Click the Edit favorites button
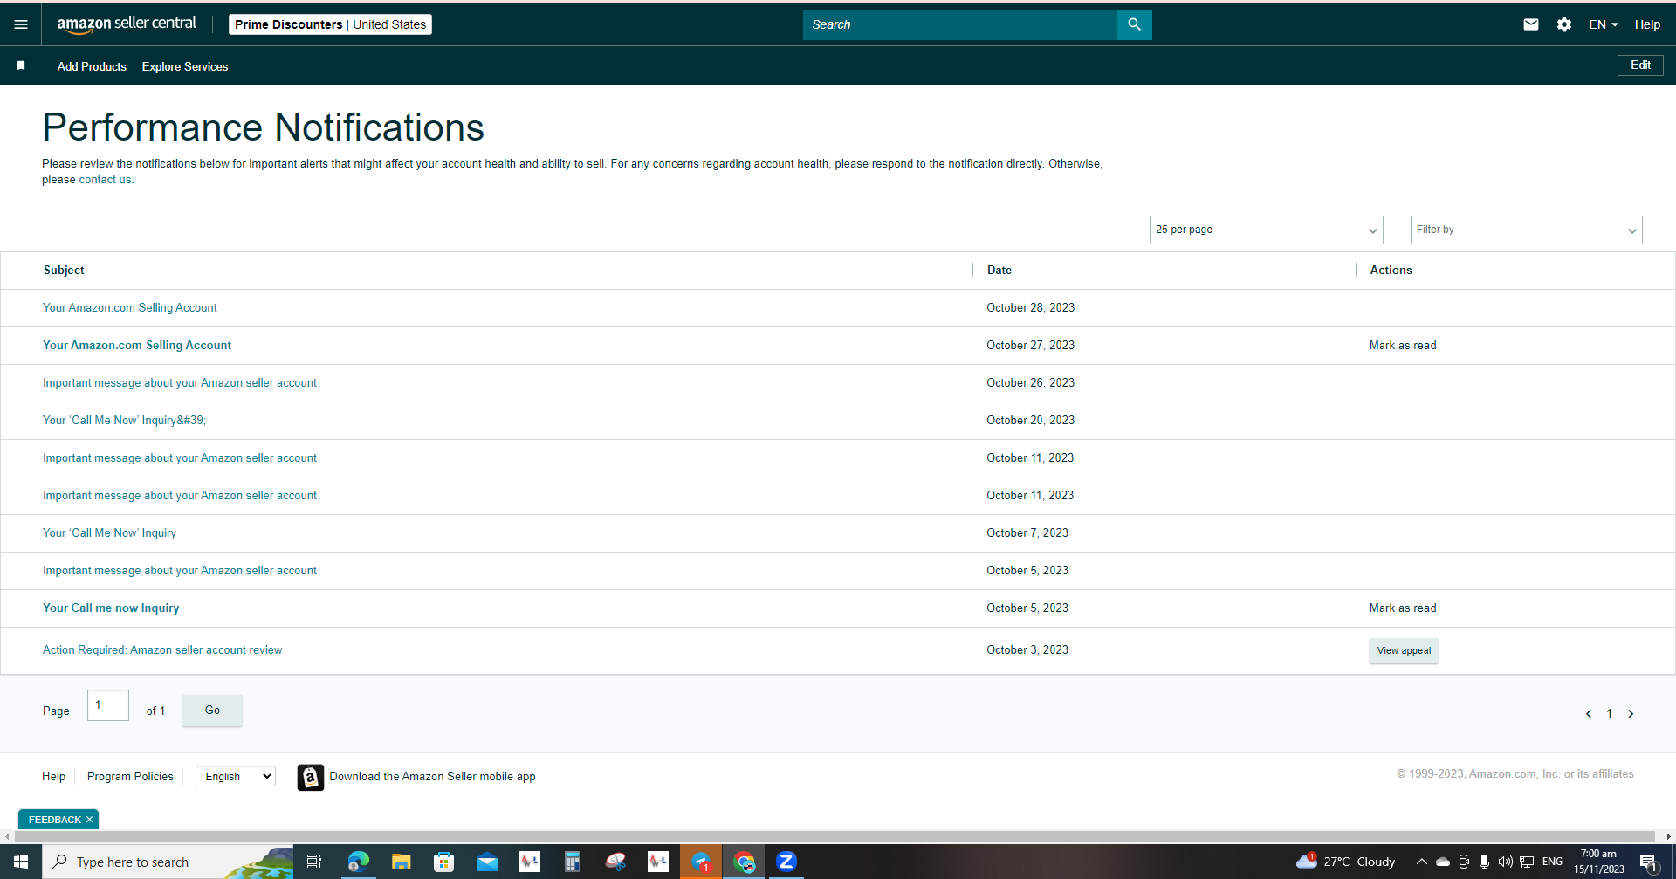The image size is (1676, 879). coord(1640,65)
